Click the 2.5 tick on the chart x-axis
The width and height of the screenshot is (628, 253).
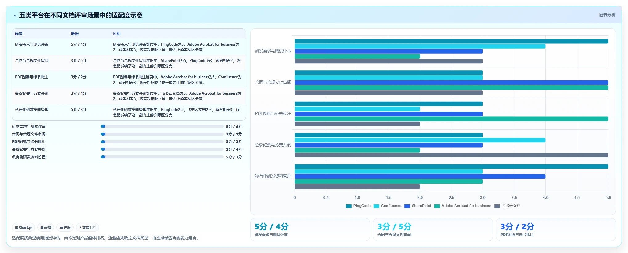click(451, 198)
